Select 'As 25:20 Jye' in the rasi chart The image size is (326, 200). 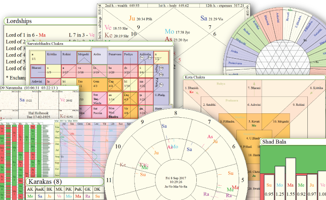click(x=176, y=39)
